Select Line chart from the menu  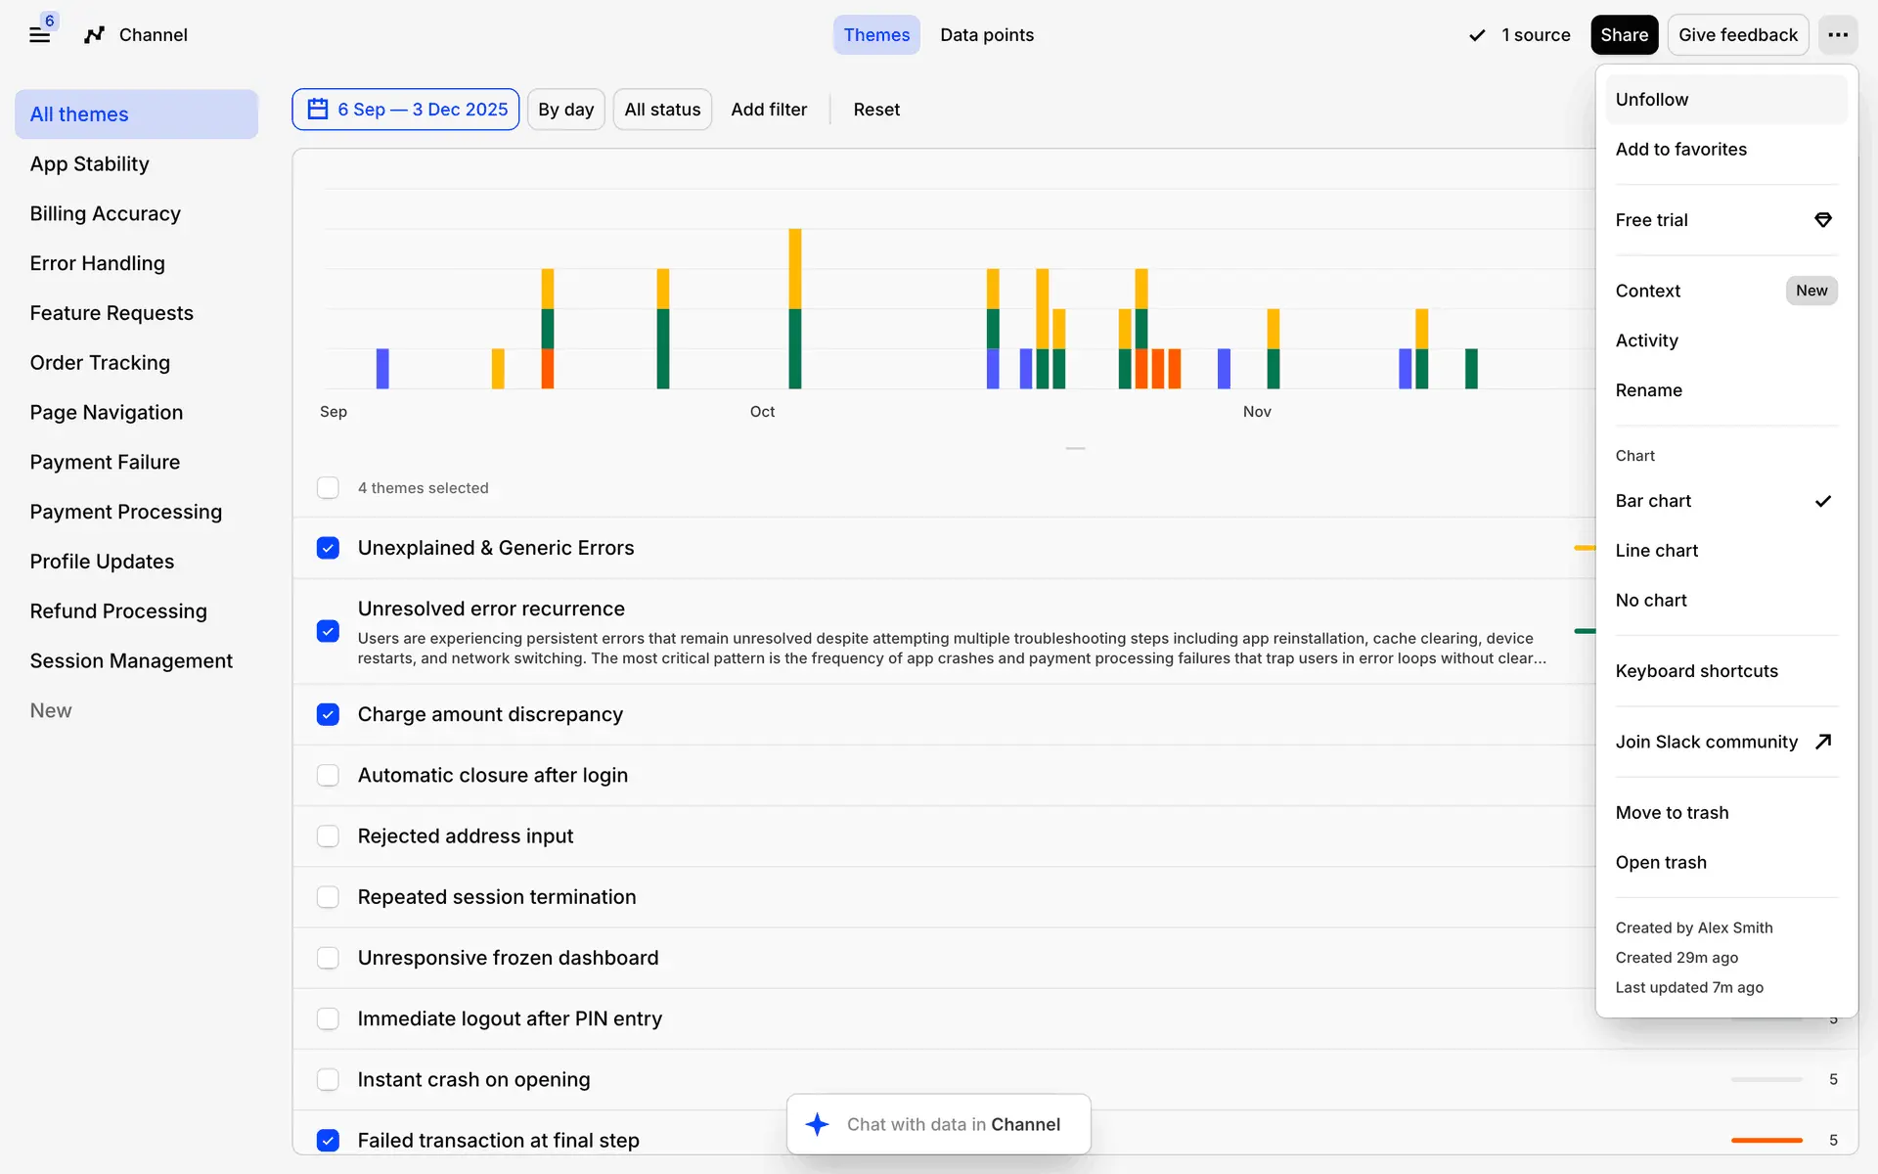point(1656,551)
